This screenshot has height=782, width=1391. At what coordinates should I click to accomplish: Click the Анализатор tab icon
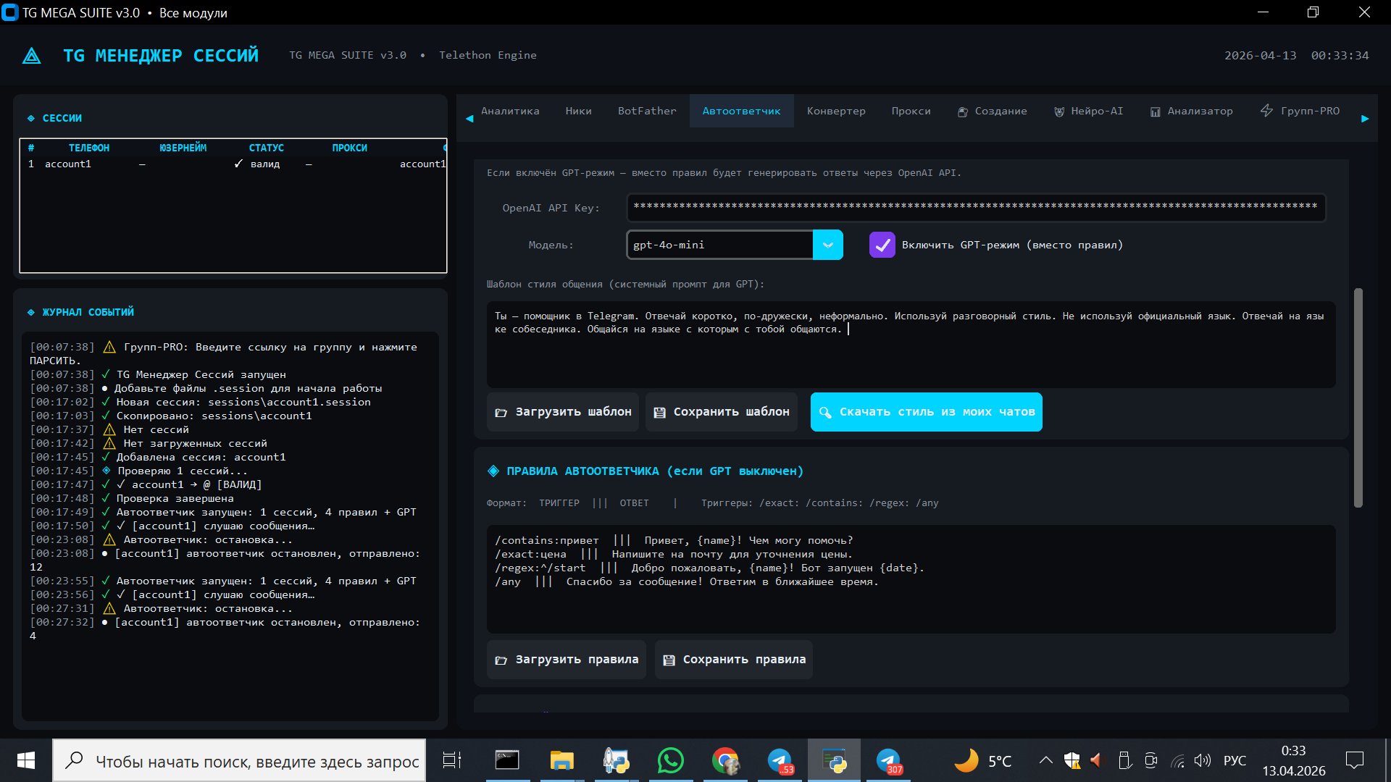pyautogui.click(x=1155, y=112)
